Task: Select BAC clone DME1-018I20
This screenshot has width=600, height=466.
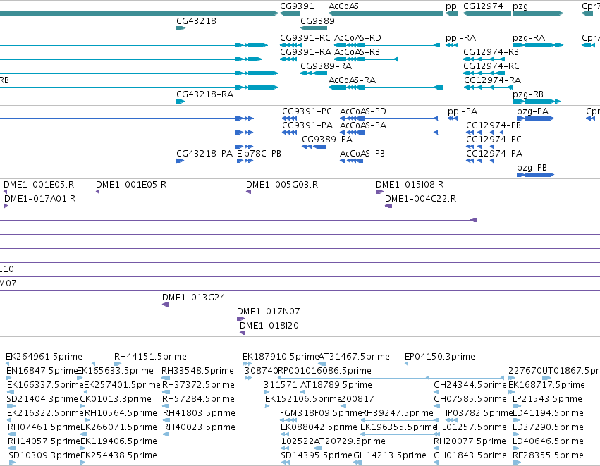Action: click(x=269, y=326)
